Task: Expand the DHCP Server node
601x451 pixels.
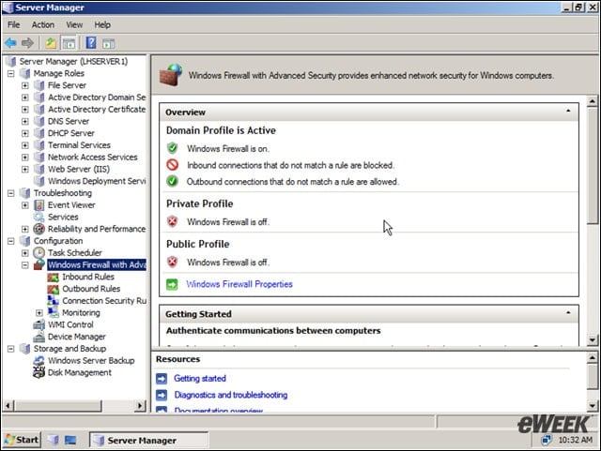Action: [25, 133]
